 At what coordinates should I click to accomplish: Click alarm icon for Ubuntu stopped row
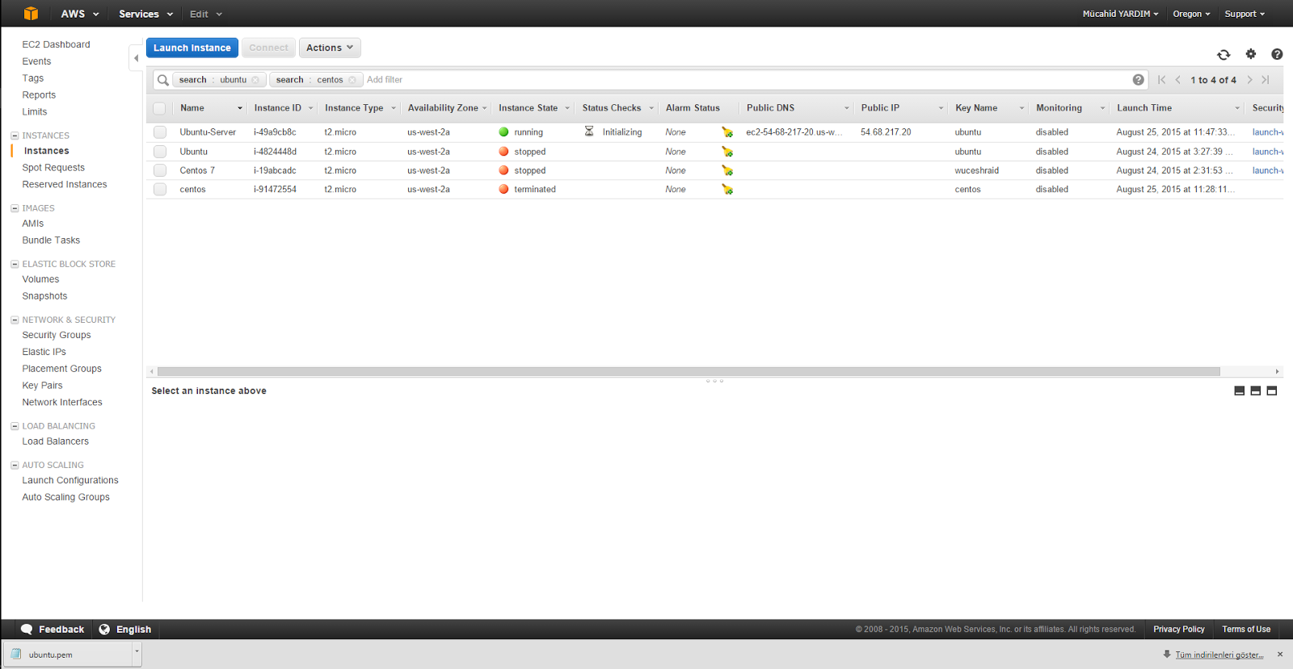point(727,152)
